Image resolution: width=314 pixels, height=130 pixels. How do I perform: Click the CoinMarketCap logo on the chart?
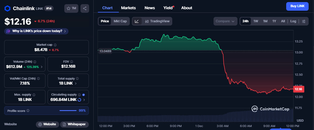tap(271, 109)
